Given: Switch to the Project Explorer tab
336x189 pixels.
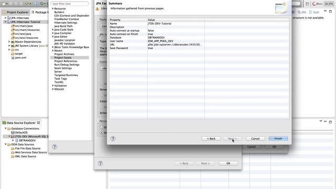Looking at the screenshot, I should coord(15,12).
